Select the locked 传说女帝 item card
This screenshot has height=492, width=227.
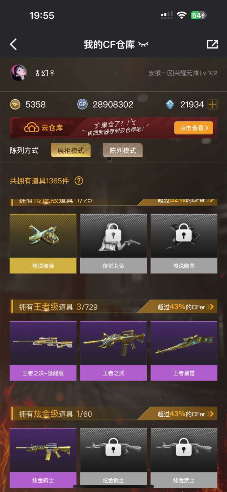point(113,244)
